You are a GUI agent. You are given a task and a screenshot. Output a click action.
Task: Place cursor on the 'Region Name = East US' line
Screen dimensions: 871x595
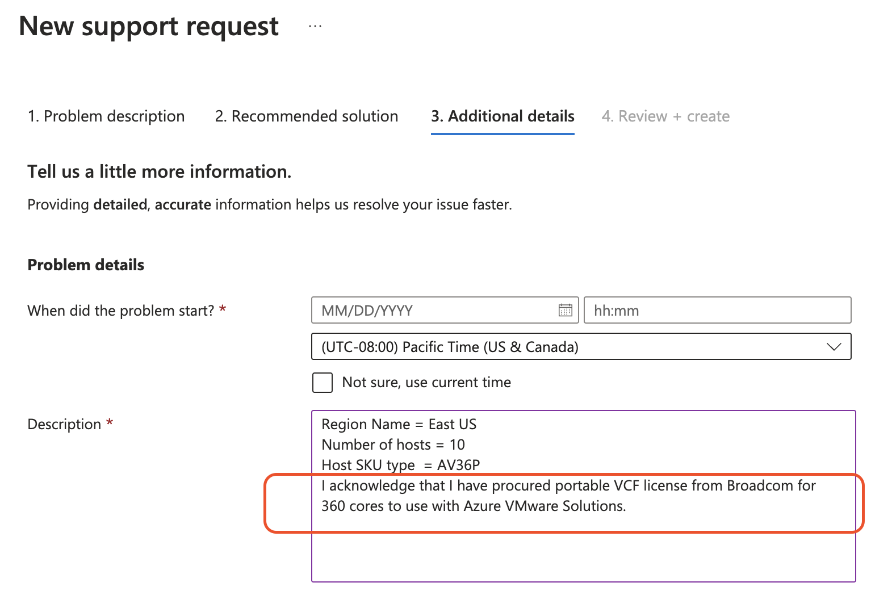[x=399, y=425]
